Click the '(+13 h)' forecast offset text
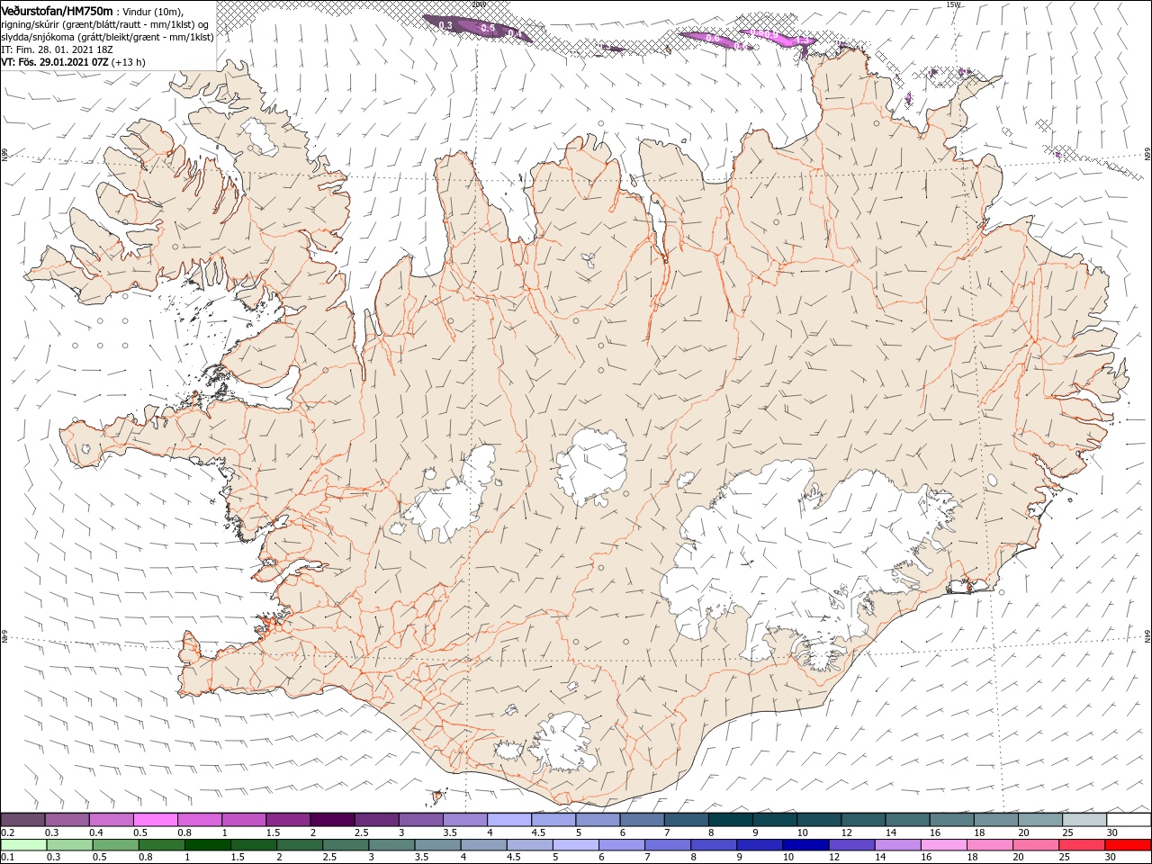The width and height of the screenshot is (1152, 864). pyautogui.click(x=129, y=62)
